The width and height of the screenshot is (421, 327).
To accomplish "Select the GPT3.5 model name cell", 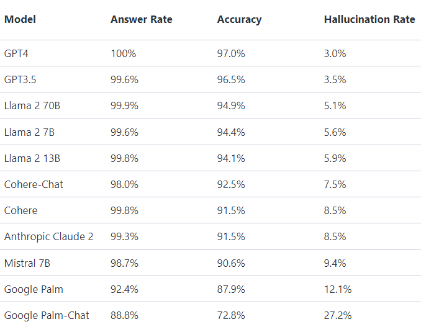I will click(x=20, y=79).
